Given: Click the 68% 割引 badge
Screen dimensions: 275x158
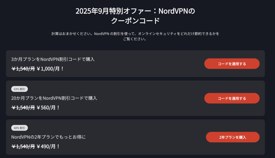Looking at the screenshot, I should 19,128.
